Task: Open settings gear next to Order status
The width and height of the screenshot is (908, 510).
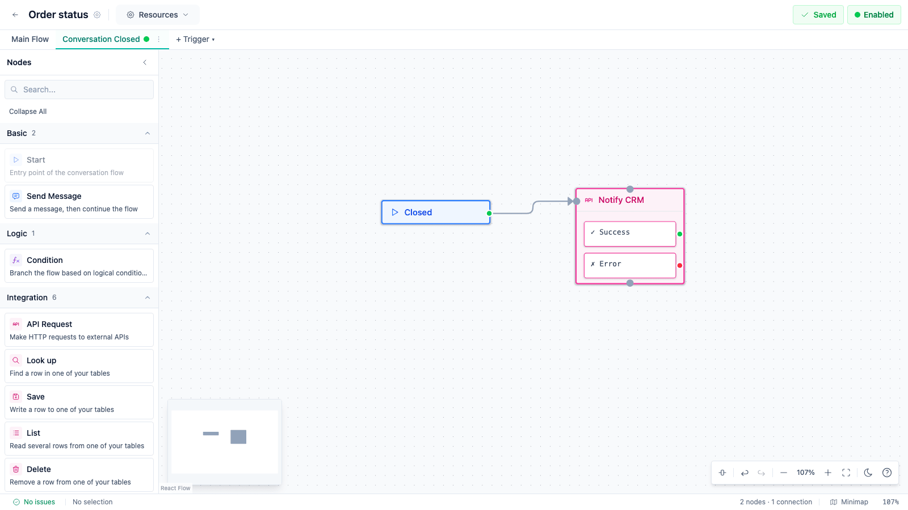Action: tap(97, 15)
